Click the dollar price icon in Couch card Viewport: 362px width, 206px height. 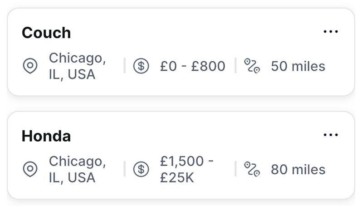click(x=141, y=66)
